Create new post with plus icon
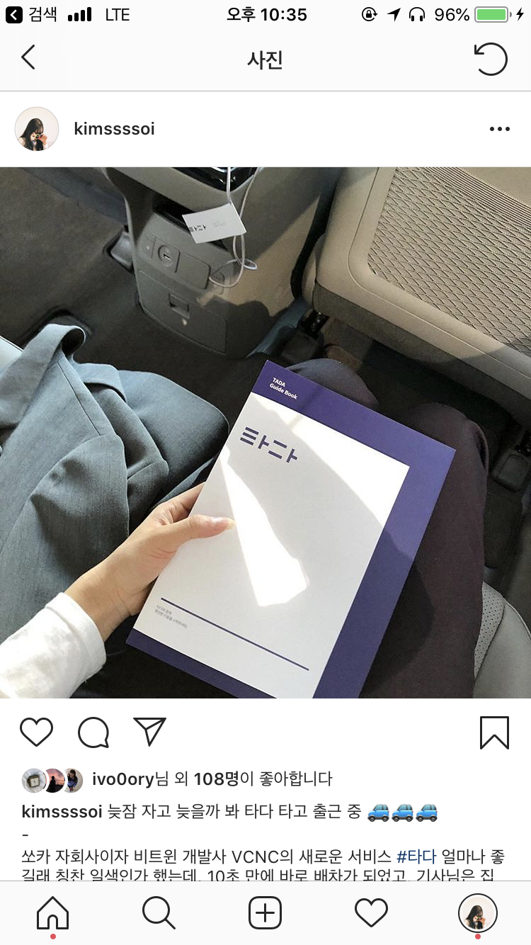This screenshot has height=945, width=531. click(x=265, y=913)
